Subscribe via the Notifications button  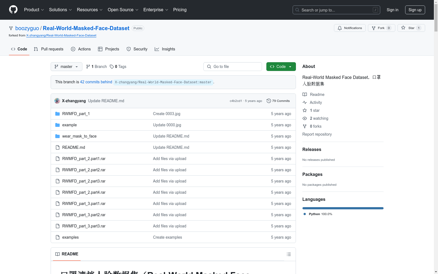[x=350, y=28]
